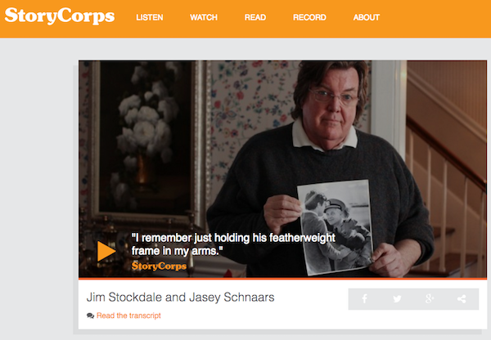Click the StoryCorps logo in the header
This screenshot has height=340, width=491.
(x=60, y=16)
